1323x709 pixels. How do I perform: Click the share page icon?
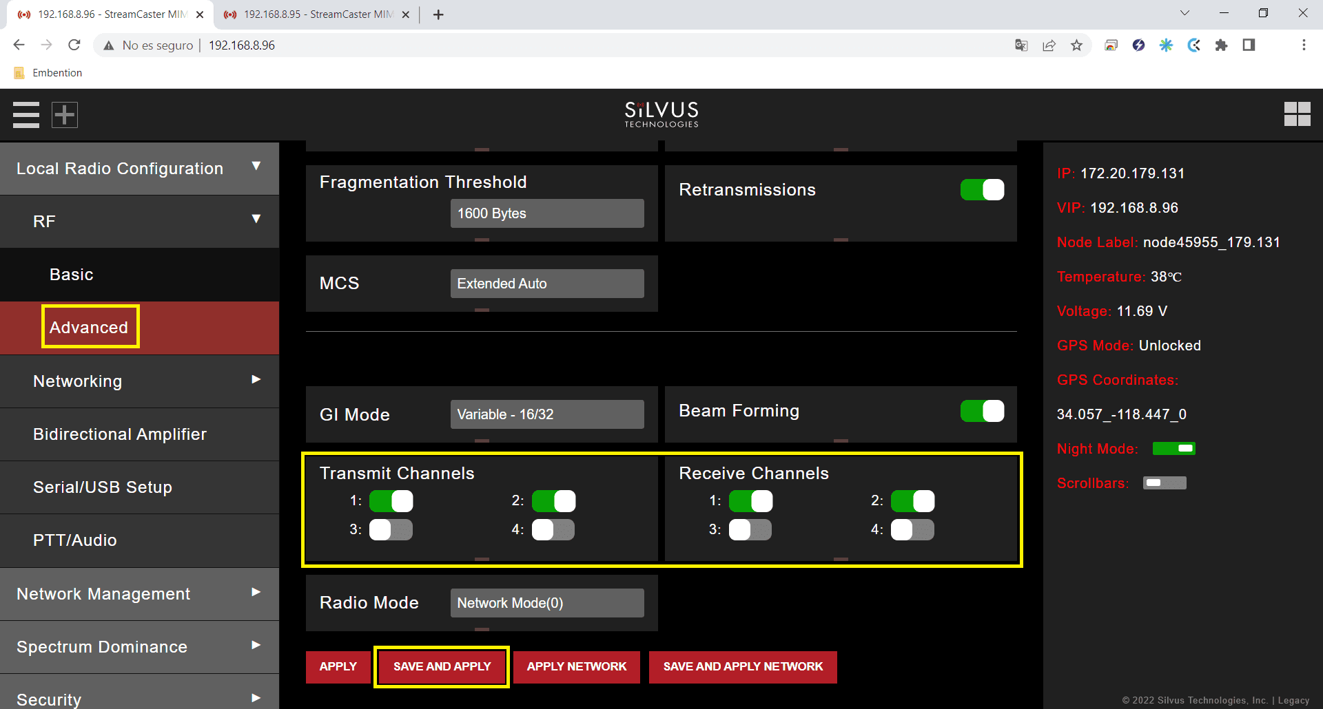1049,45
